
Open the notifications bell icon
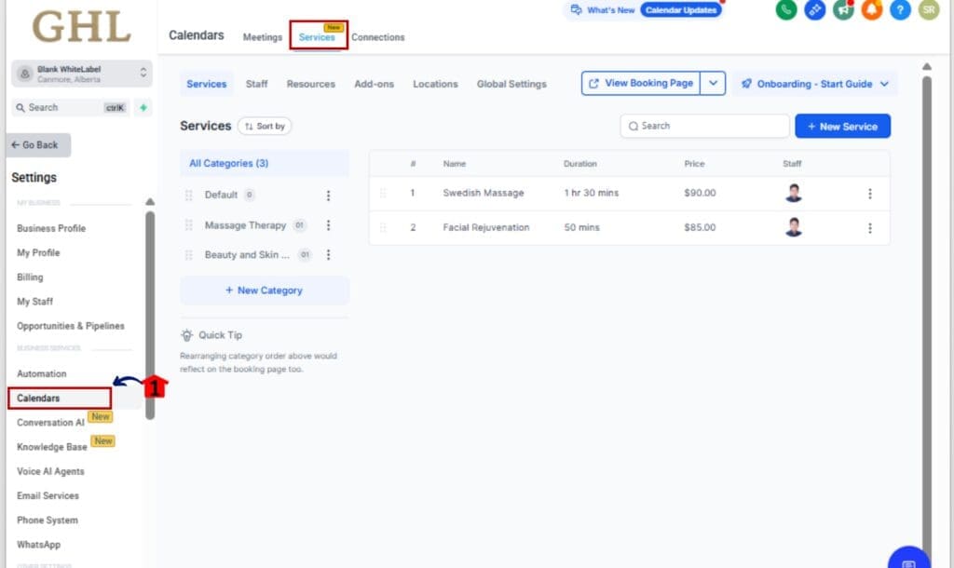click(871, 11)
